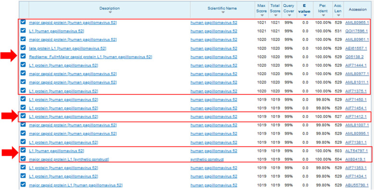
Task: Click the blue E value sort arrow
Action: click(305, 15)
